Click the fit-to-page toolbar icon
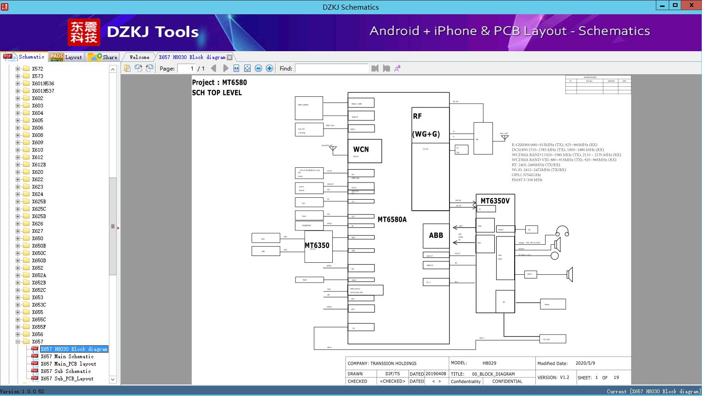The height and width of the screenshot is (396, 702). [247, 68]
